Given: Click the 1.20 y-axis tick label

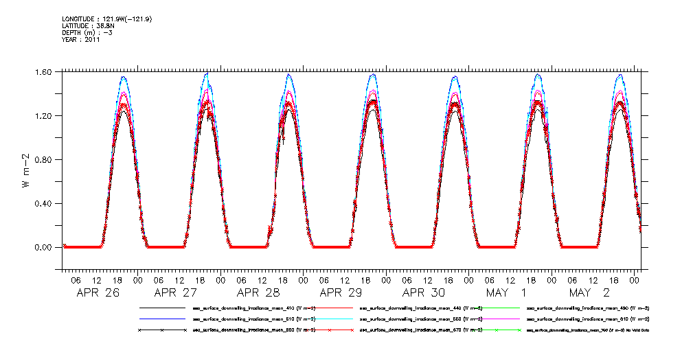Looking at the screenshot, I should tap(44, 116).
